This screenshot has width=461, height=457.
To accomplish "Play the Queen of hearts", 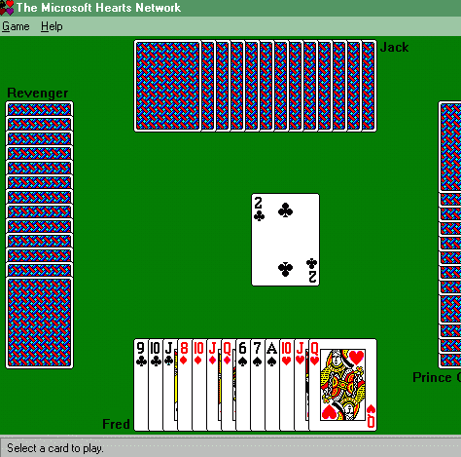I will click(x=343, y=385).
